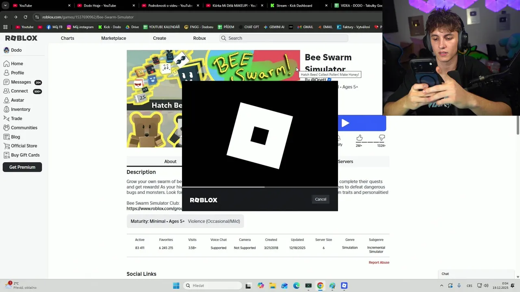
Task: Open Charts in Roblox navigation
Action: click(x=67, y=38)
